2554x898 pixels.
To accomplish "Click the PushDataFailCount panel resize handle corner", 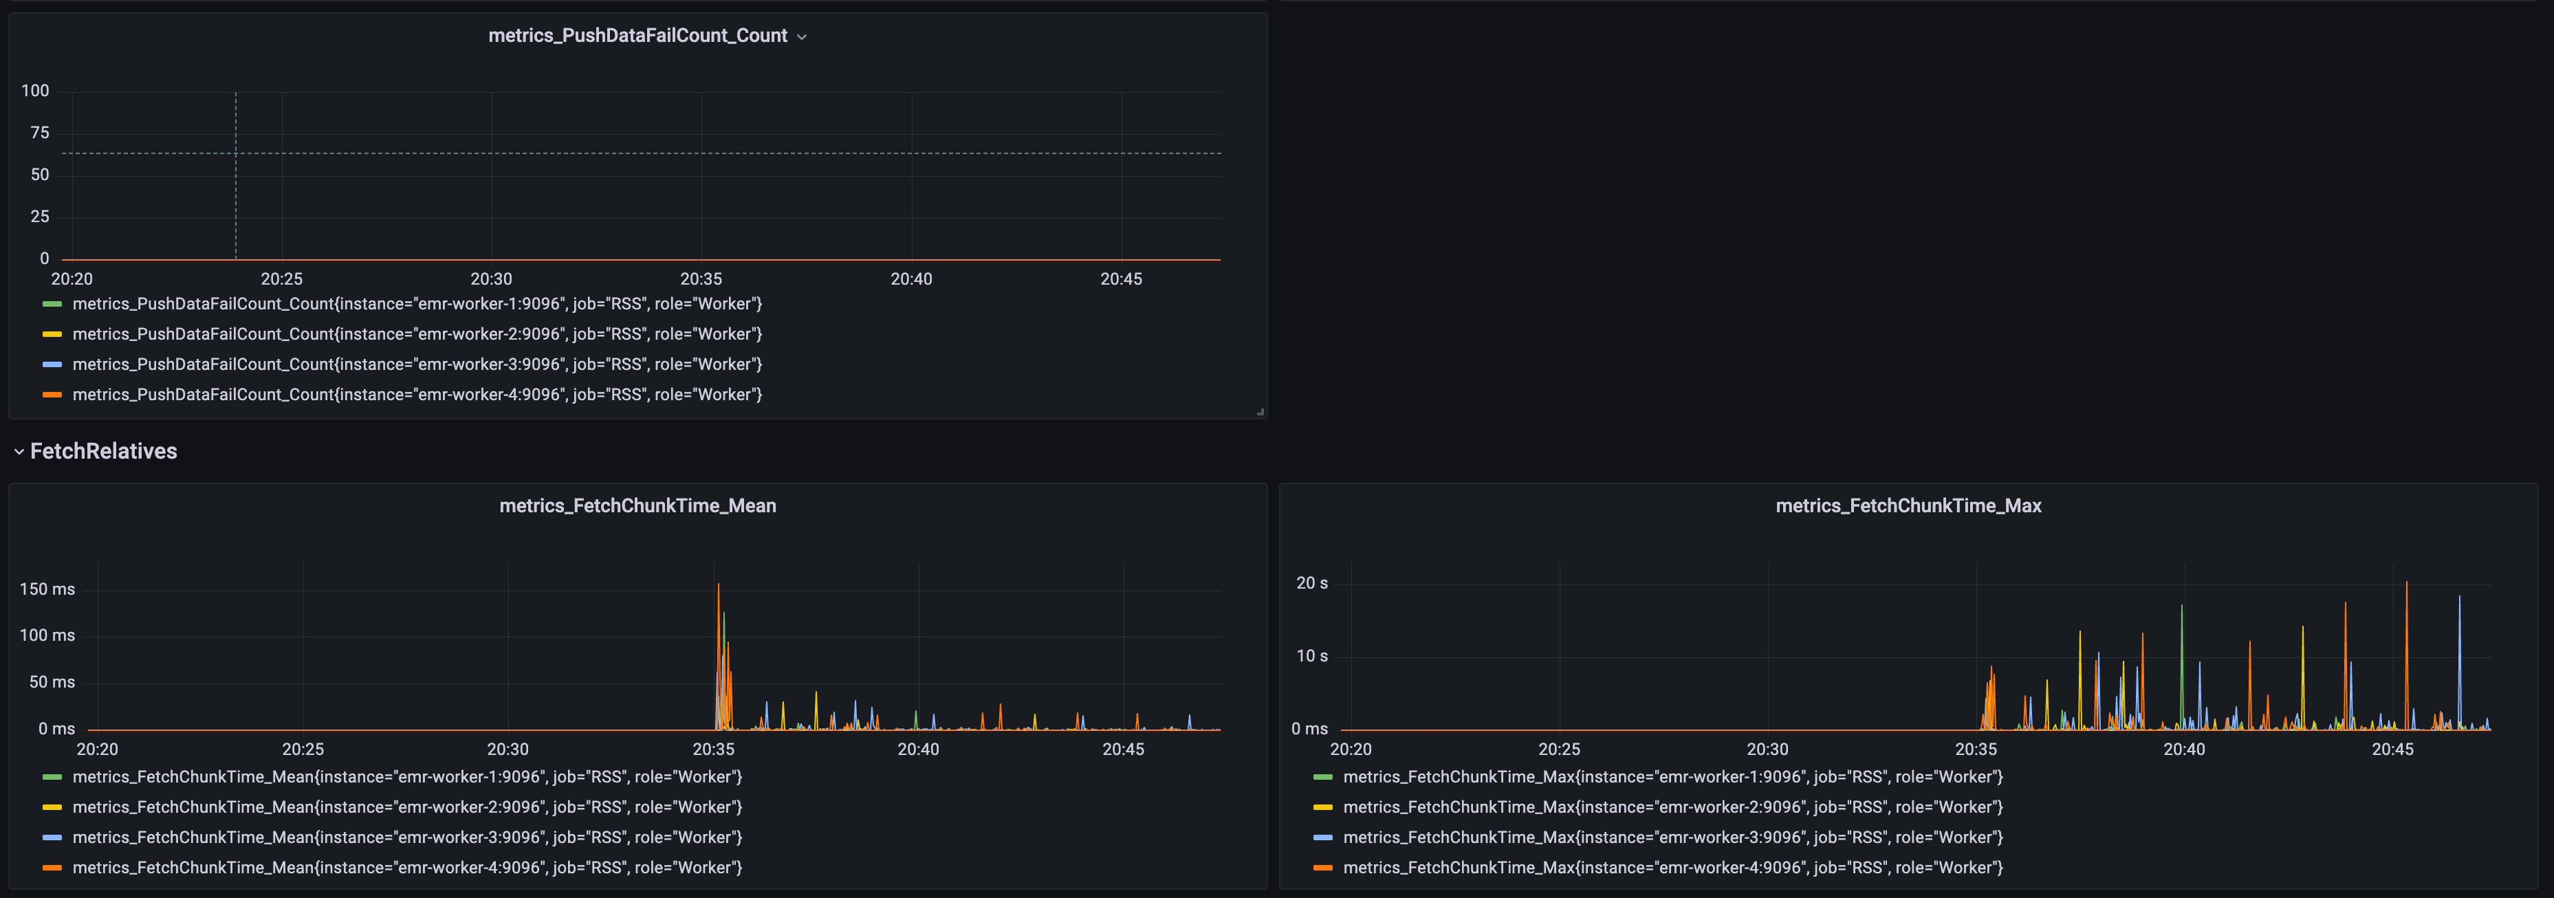I will coord(1260,411).
